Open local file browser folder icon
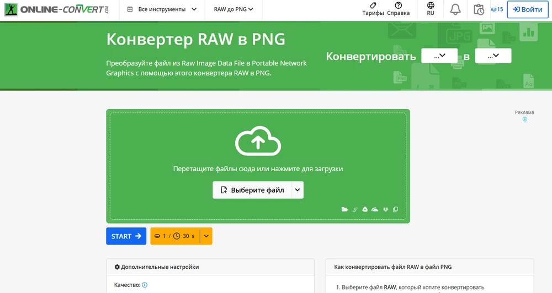This screenshot has height=293, width=552. coord(344,210)
